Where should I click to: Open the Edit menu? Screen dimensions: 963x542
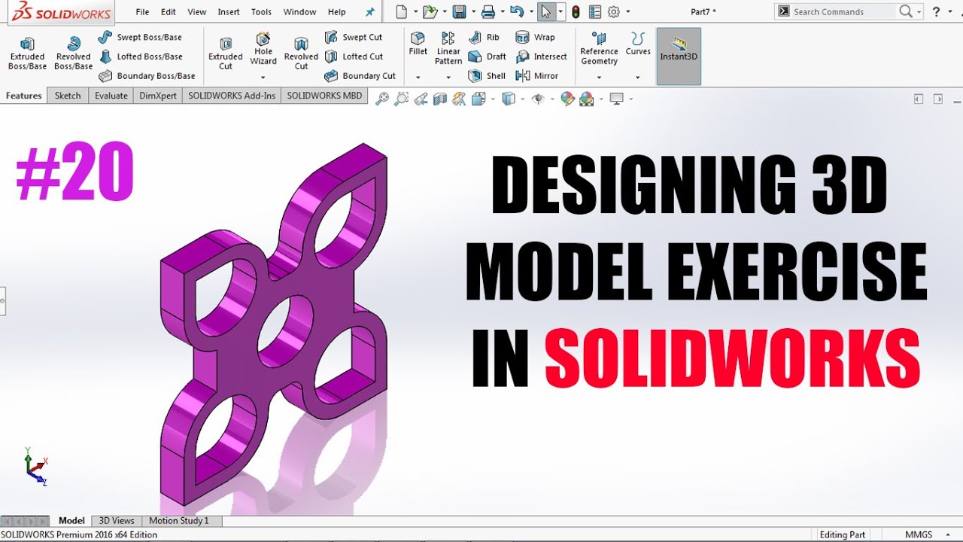click(x=169, y=12)
